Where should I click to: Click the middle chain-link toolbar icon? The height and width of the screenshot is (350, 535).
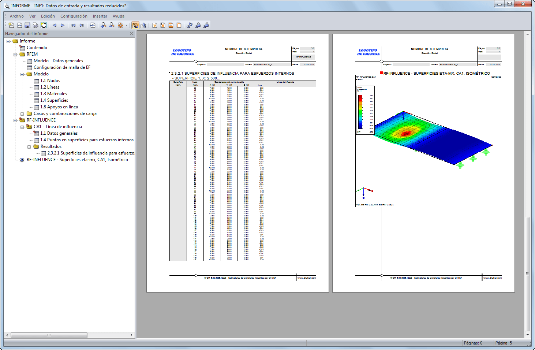(198, 25)
